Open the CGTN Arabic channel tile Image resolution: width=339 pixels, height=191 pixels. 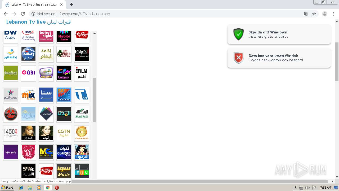pyautogui.click(x=64, y=133)
